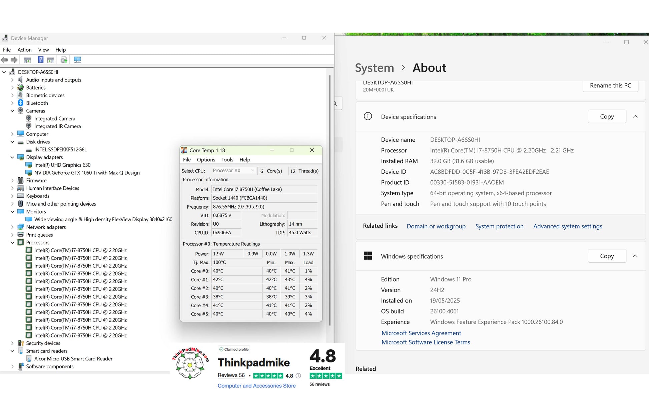The height and width of the screenshot is (407, 649).
Task: Open Microsoft Services Agreement link
Action: [x=421, y=333]
